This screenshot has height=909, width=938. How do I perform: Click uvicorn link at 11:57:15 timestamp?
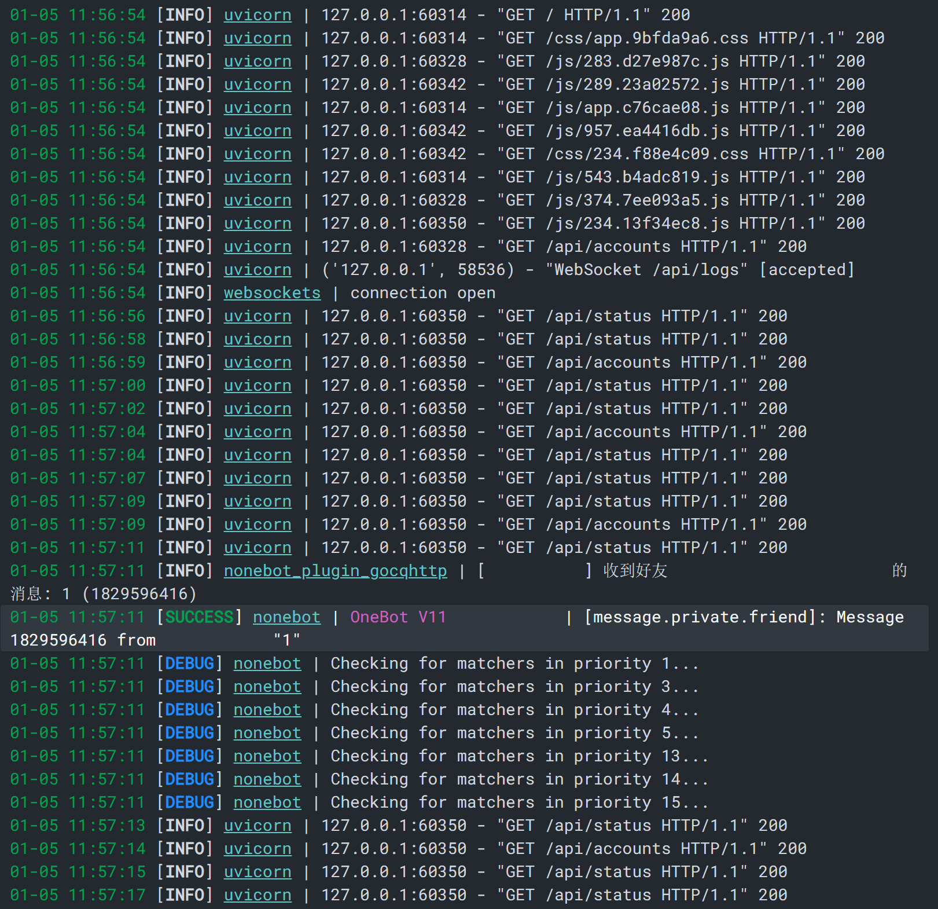pyautogui.click(x=258, y=872)
